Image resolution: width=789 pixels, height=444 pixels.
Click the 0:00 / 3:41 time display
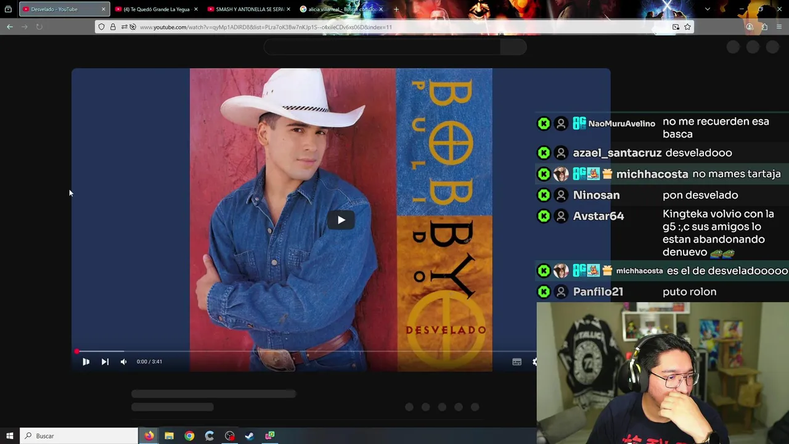click(149, 362)
